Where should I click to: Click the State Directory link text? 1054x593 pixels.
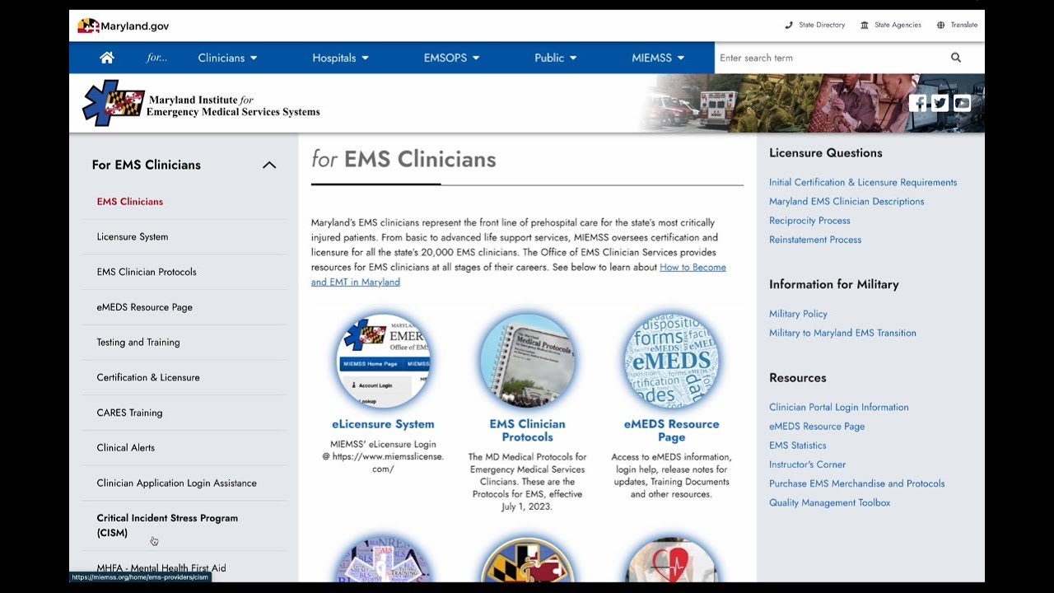[x=822, y=26]
